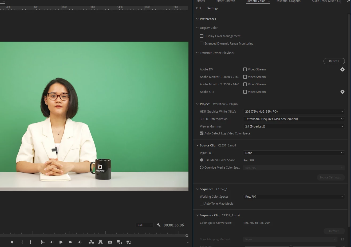The image size is (351, 247).
Task: Open the Program Monitor panel menu
Action: pyautogui.click(x=3, y=1)
